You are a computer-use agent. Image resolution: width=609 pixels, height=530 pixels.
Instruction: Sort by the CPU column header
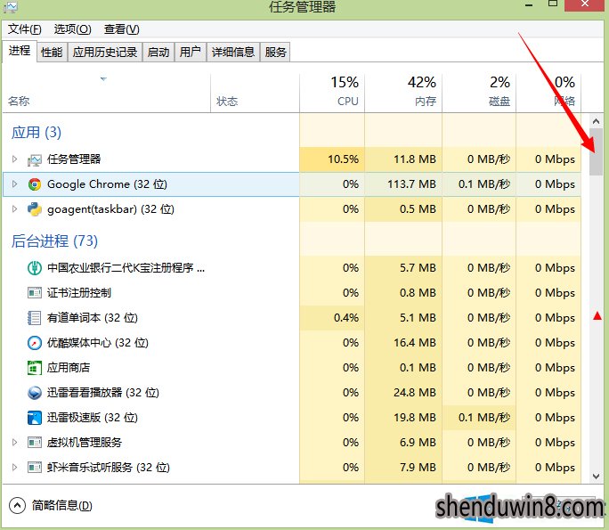pos(332,94)
